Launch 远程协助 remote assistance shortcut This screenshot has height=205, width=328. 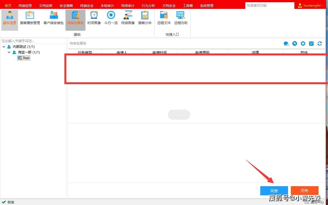(181, 18)
